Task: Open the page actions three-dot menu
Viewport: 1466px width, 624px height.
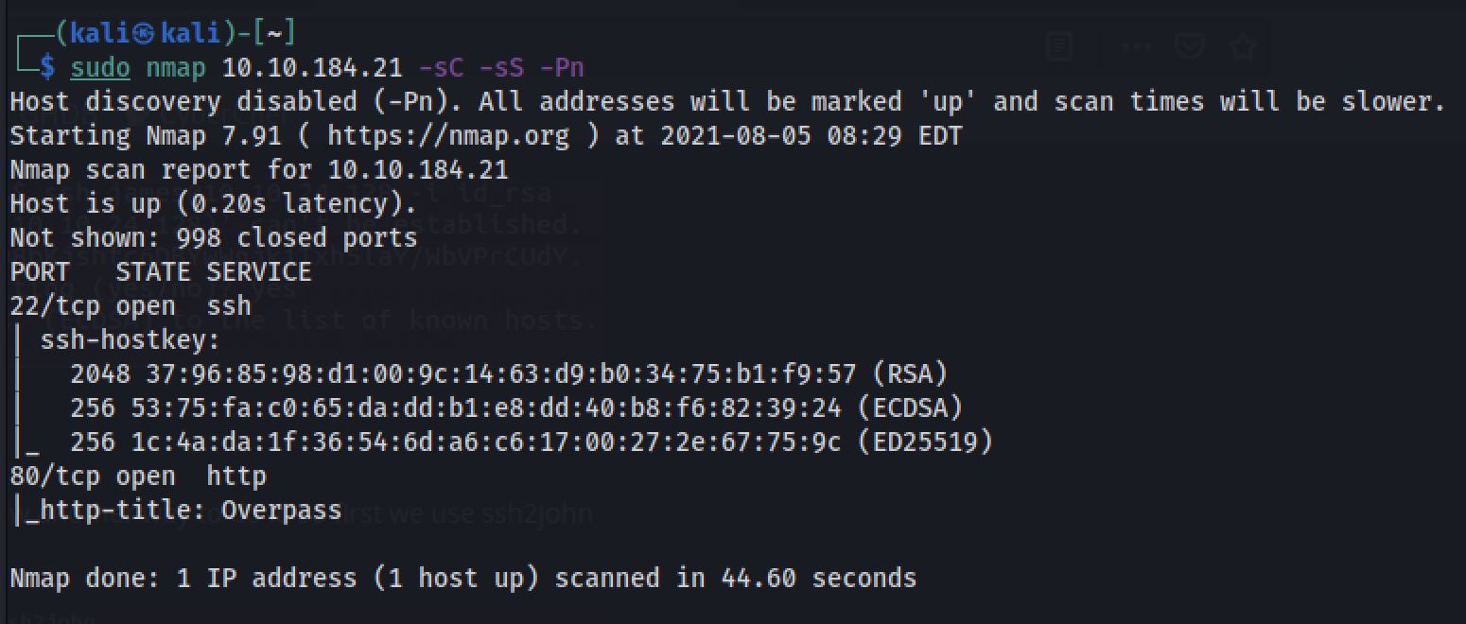Action: click(x=1136, y=45)
